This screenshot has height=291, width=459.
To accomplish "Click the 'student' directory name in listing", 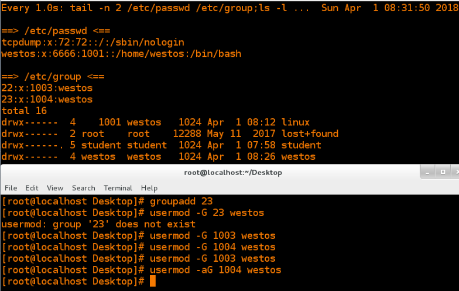I will (301, 145).
